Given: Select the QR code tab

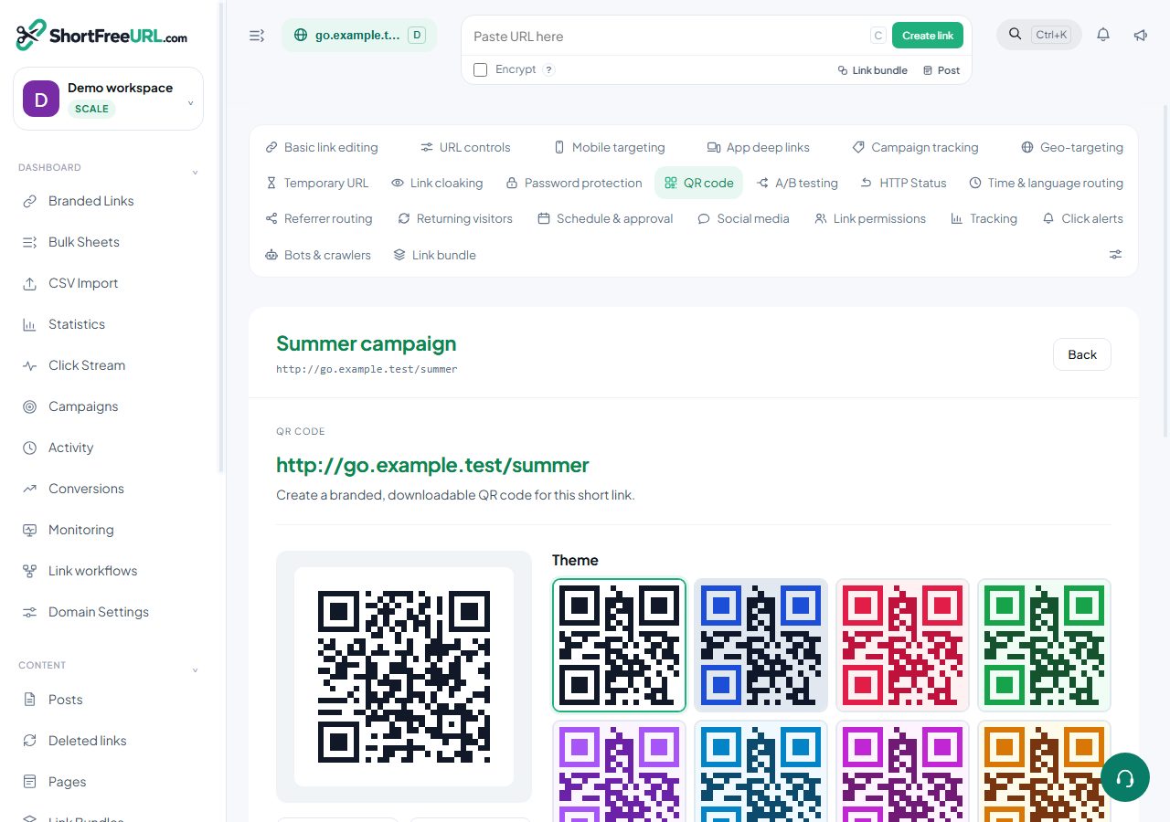Looking at the screenshot, I should [x=699, y=183].
